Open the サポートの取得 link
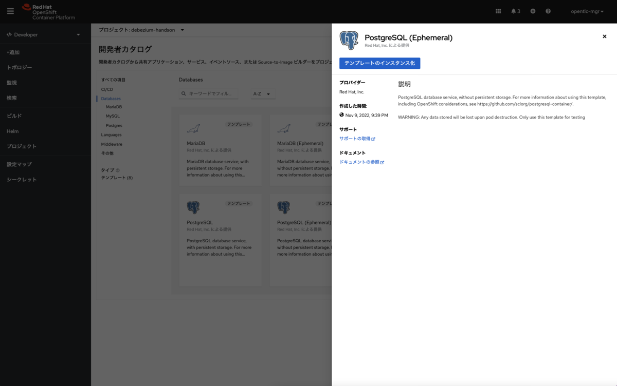Image resolution: width=617 pixels, height=386 pixels. click(357, 139)
